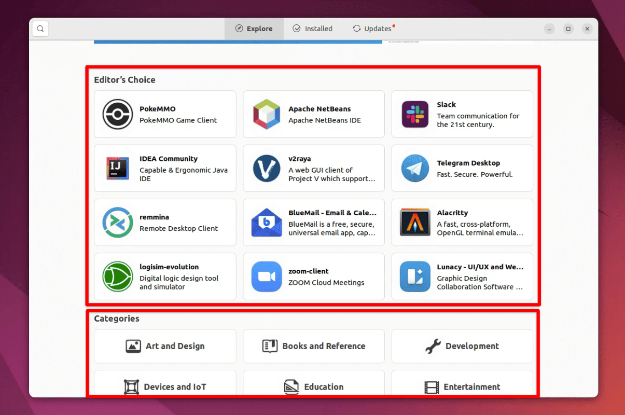Click the Lunacy app icon
This screenshot has width=625, height=415.
(415, 276)
